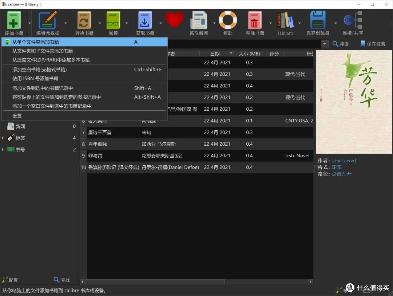Click the Get books (获取书籍) icon

point(145,20)
